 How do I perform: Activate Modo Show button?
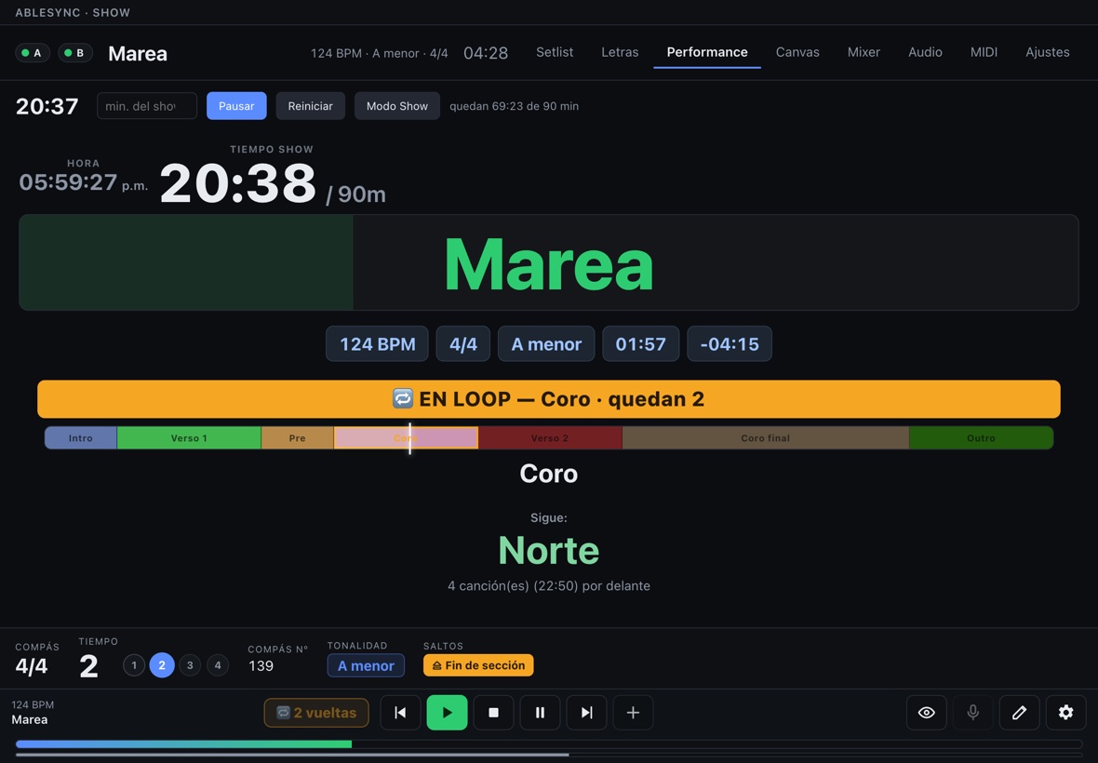click(x=397, y=106)
